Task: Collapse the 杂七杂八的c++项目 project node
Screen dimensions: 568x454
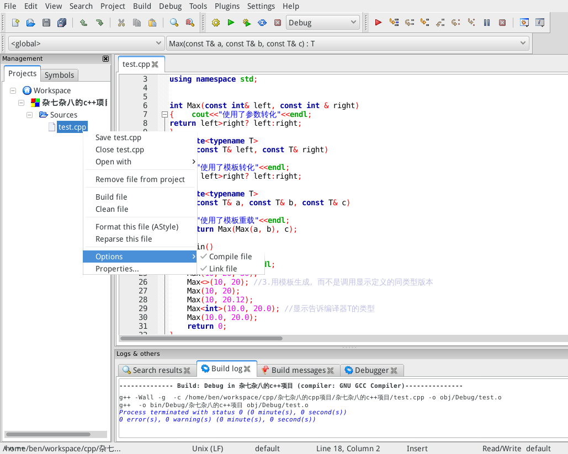Action: tap(22, 103)
